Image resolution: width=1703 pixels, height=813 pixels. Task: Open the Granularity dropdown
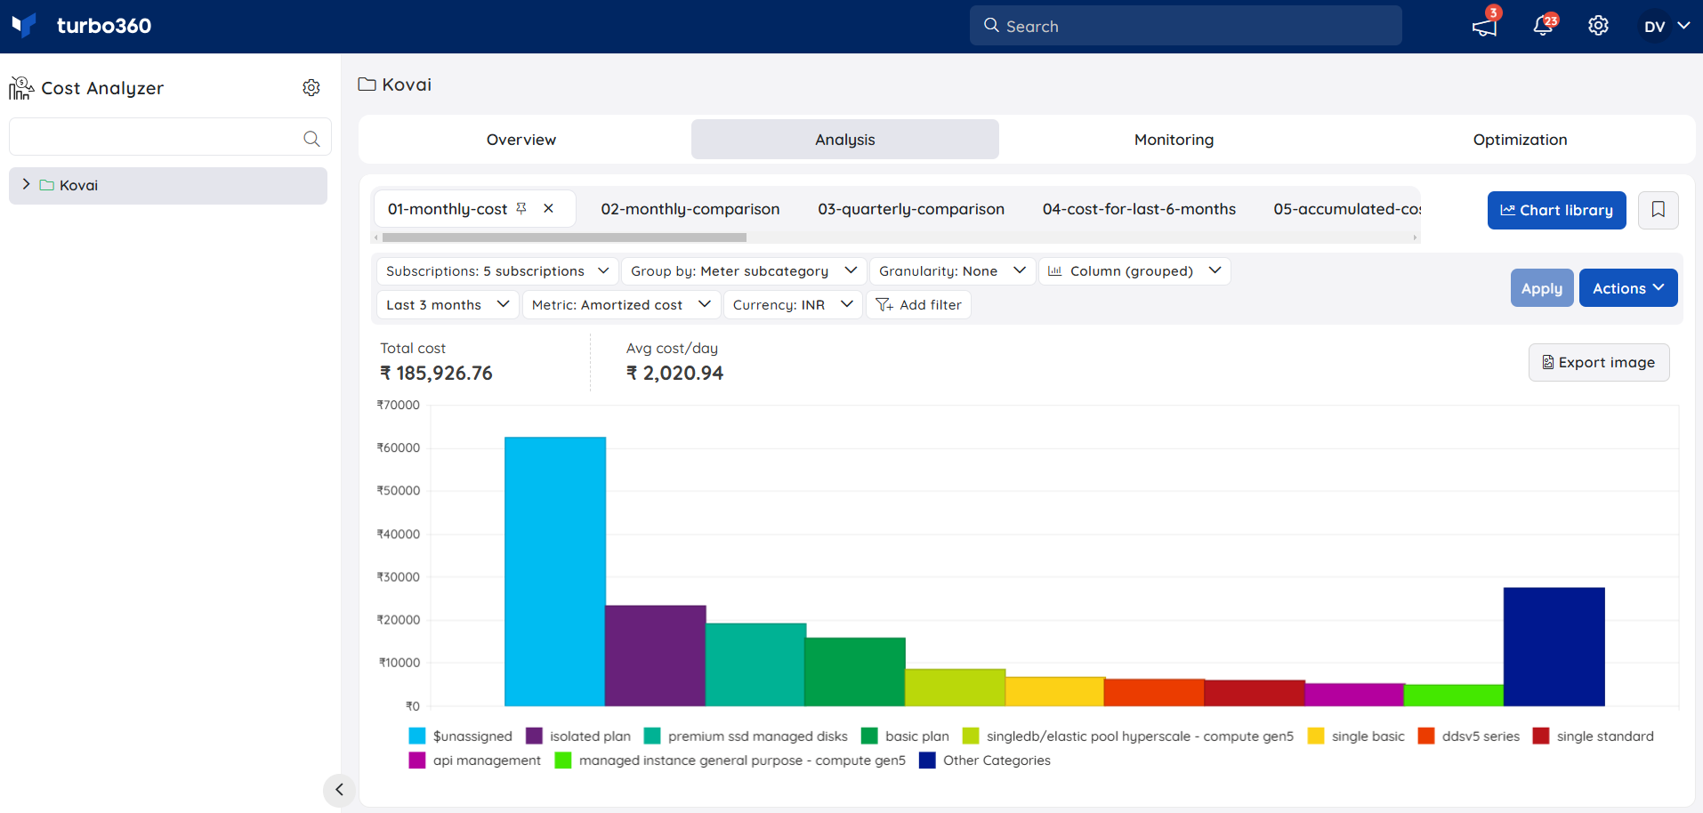[952, 271]
